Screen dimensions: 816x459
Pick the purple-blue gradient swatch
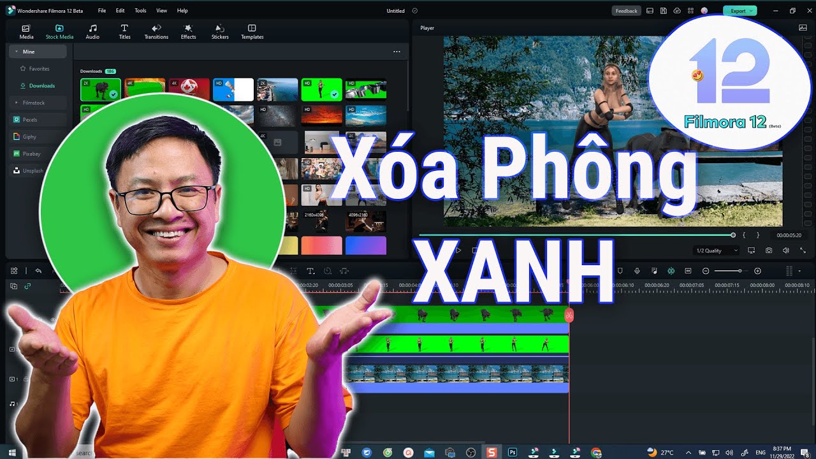366,245
